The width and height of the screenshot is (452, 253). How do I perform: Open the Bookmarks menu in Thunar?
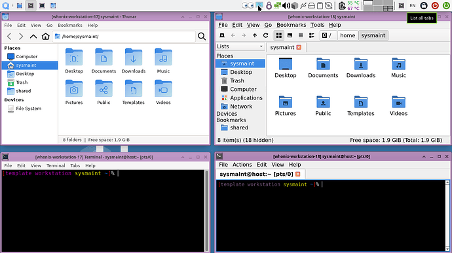[70, 25]
